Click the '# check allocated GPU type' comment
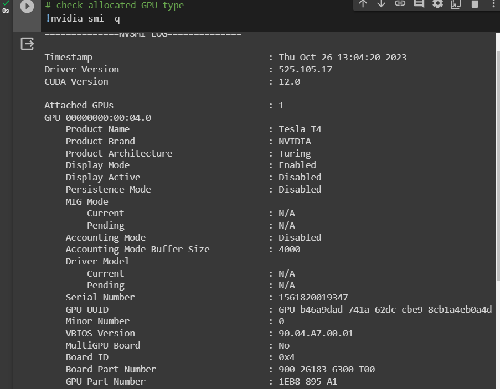500x389 pixels. coord(115,6)
